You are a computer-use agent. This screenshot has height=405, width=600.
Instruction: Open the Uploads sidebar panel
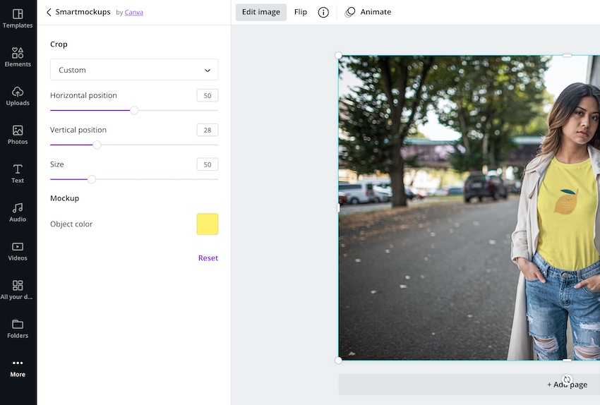click(x=18, y=96)
